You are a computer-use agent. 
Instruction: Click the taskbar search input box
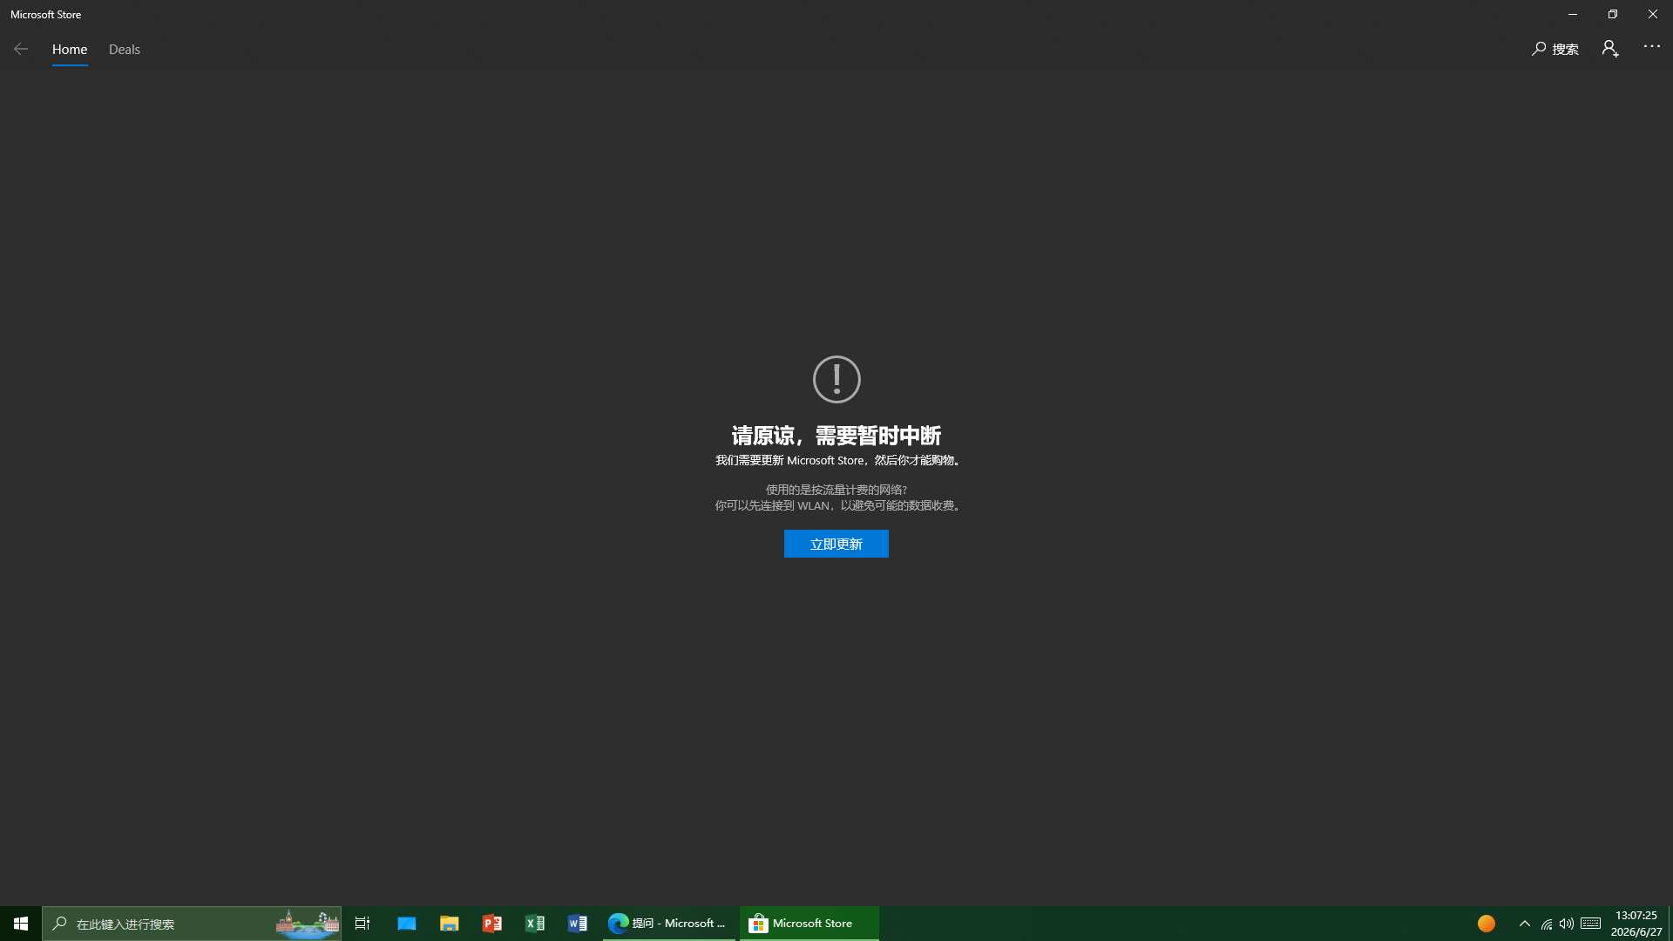[192, 924]
